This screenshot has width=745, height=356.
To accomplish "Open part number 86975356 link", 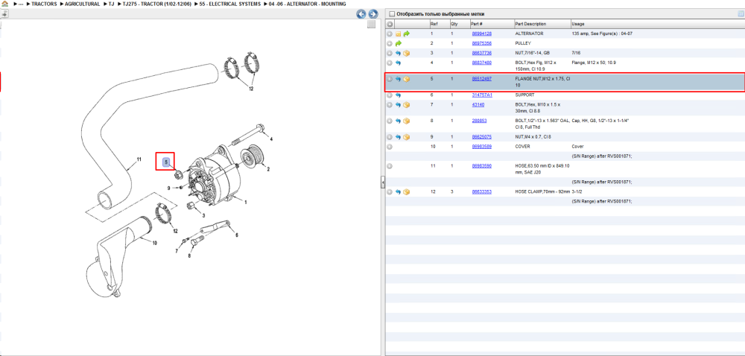I will coord(481,43).
